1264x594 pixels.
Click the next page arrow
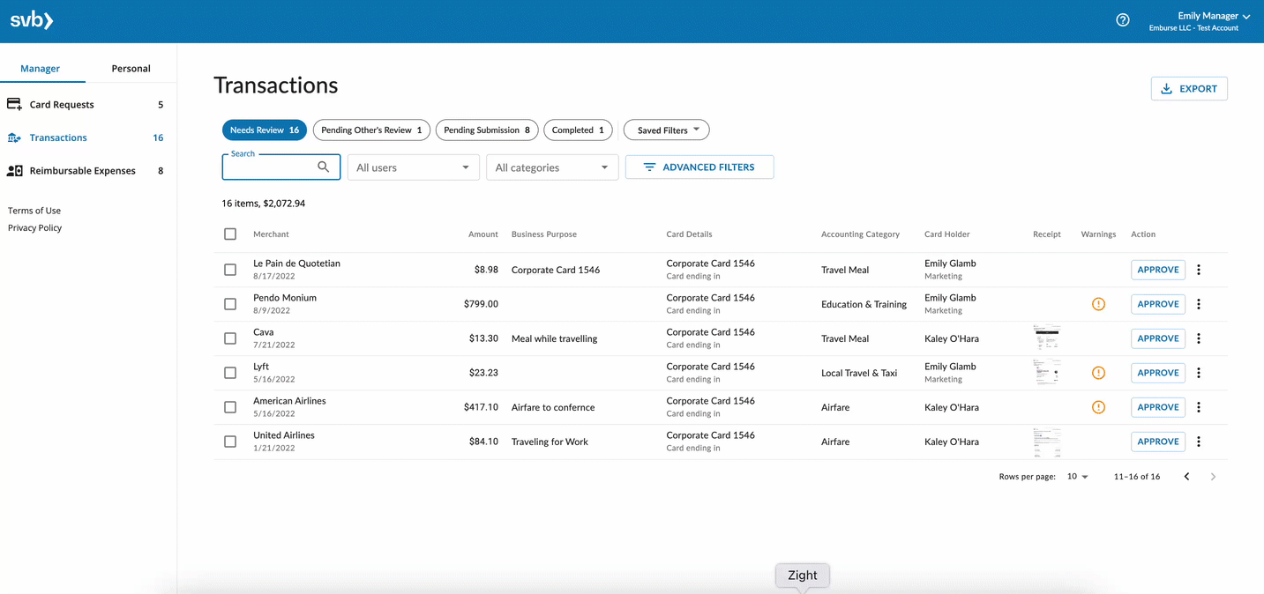click(1213, 477)
